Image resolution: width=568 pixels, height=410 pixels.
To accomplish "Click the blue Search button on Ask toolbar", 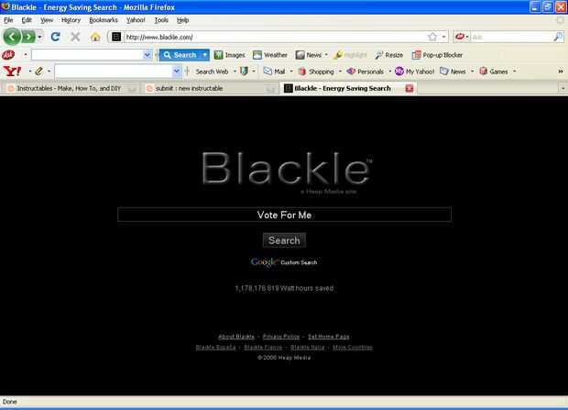I will click(180, 55).
